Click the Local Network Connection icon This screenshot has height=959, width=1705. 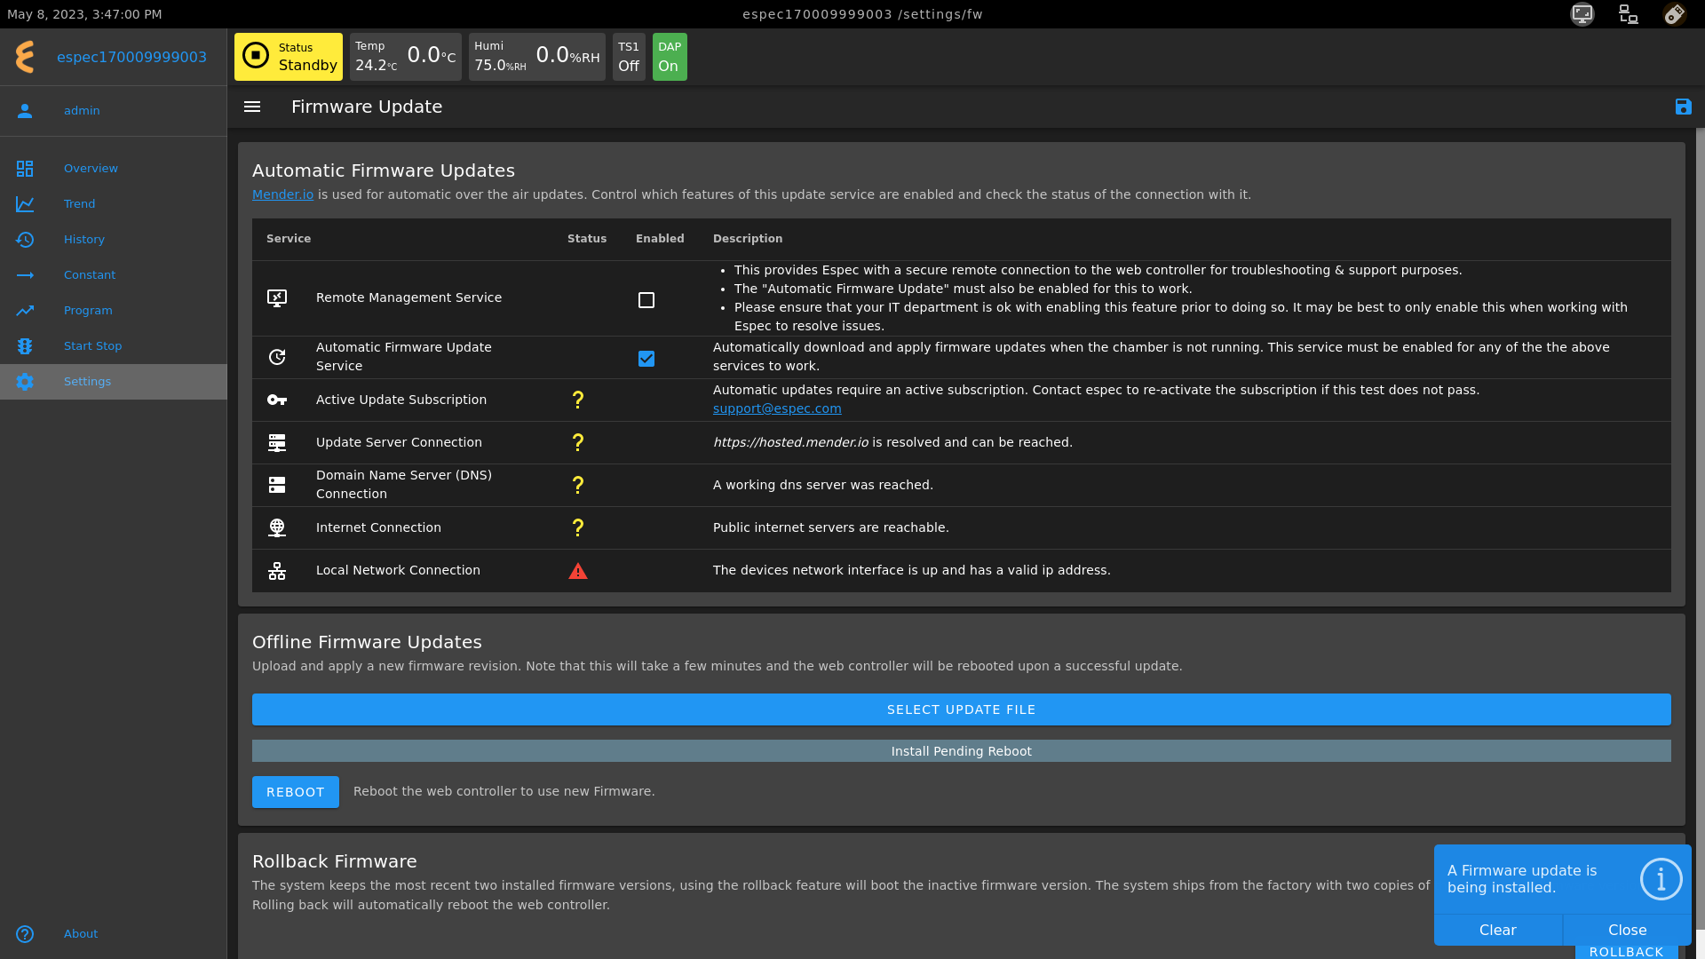coord(277,571)
